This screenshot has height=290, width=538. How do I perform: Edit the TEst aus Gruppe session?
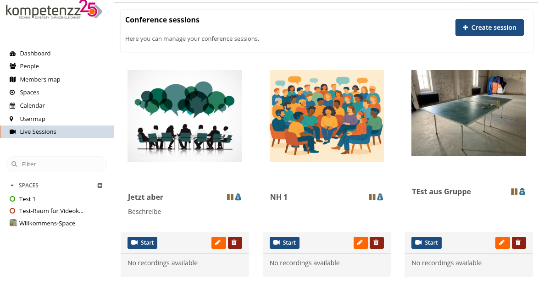click(x=502, y=243)
